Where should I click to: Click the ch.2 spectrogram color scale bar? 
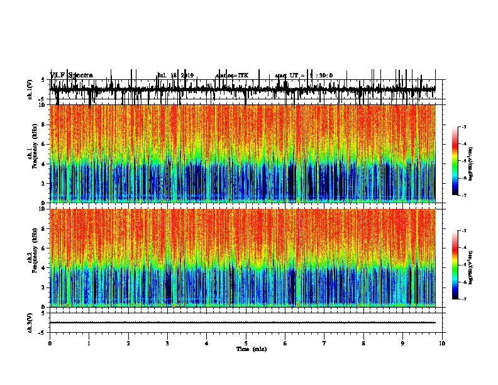click(x=455, y=265)
